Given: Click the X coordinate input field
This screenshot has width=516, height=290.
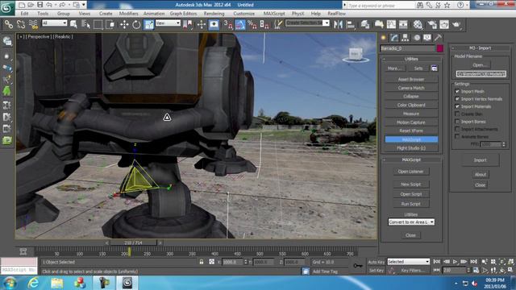Looking at the screenshot, I should coord(233,262).
